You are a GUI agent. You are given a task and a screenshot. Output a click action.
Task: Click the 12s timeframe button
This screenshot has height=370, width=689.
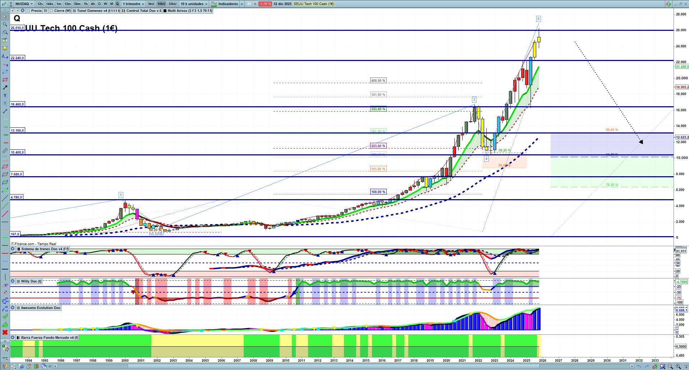point(40,4)
